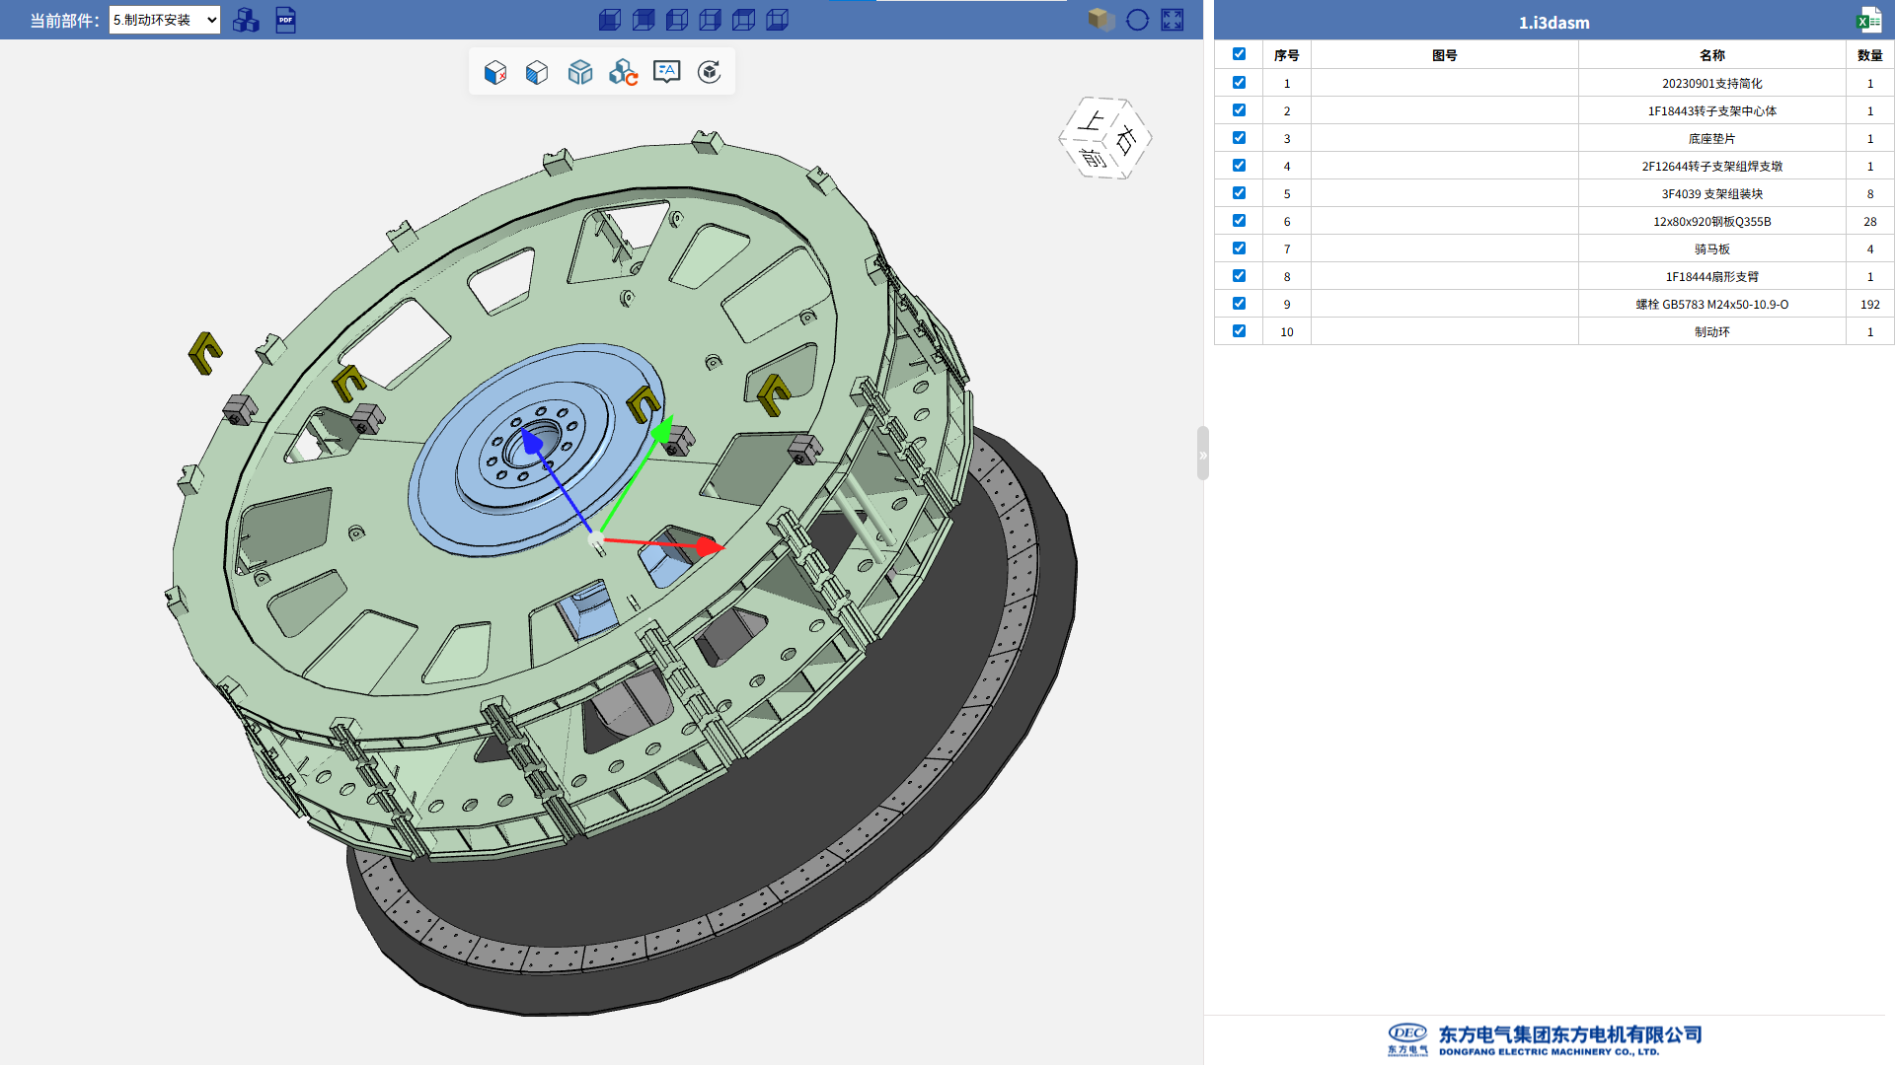Uncheck row 9 螺栓 GB5783 checkbox
The height and width of the screenshot is (1065, 1895).
(x=1239, y=304)
